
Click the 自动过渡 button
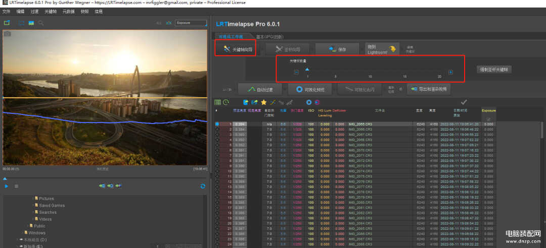click(260, 89)
